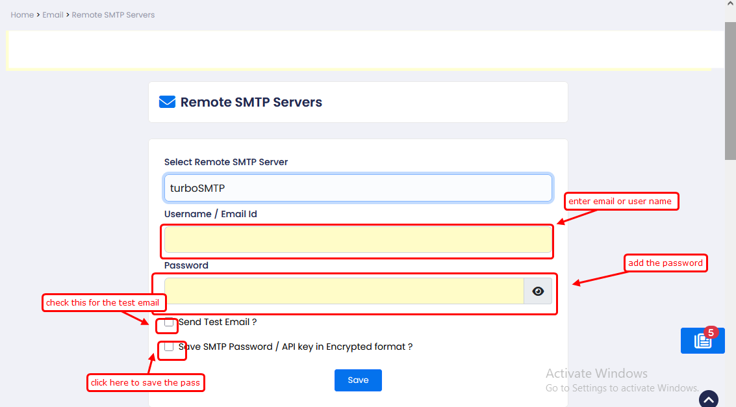Open the Email breadcrumb link
Viewport: 736px width, 407px height.
tap(53, 15)
